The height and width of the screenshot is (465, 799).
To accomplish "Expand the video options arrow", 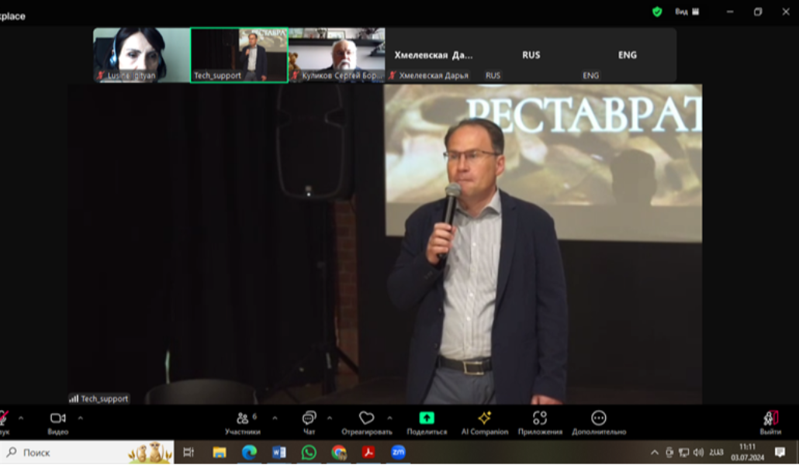I will 80,418.
